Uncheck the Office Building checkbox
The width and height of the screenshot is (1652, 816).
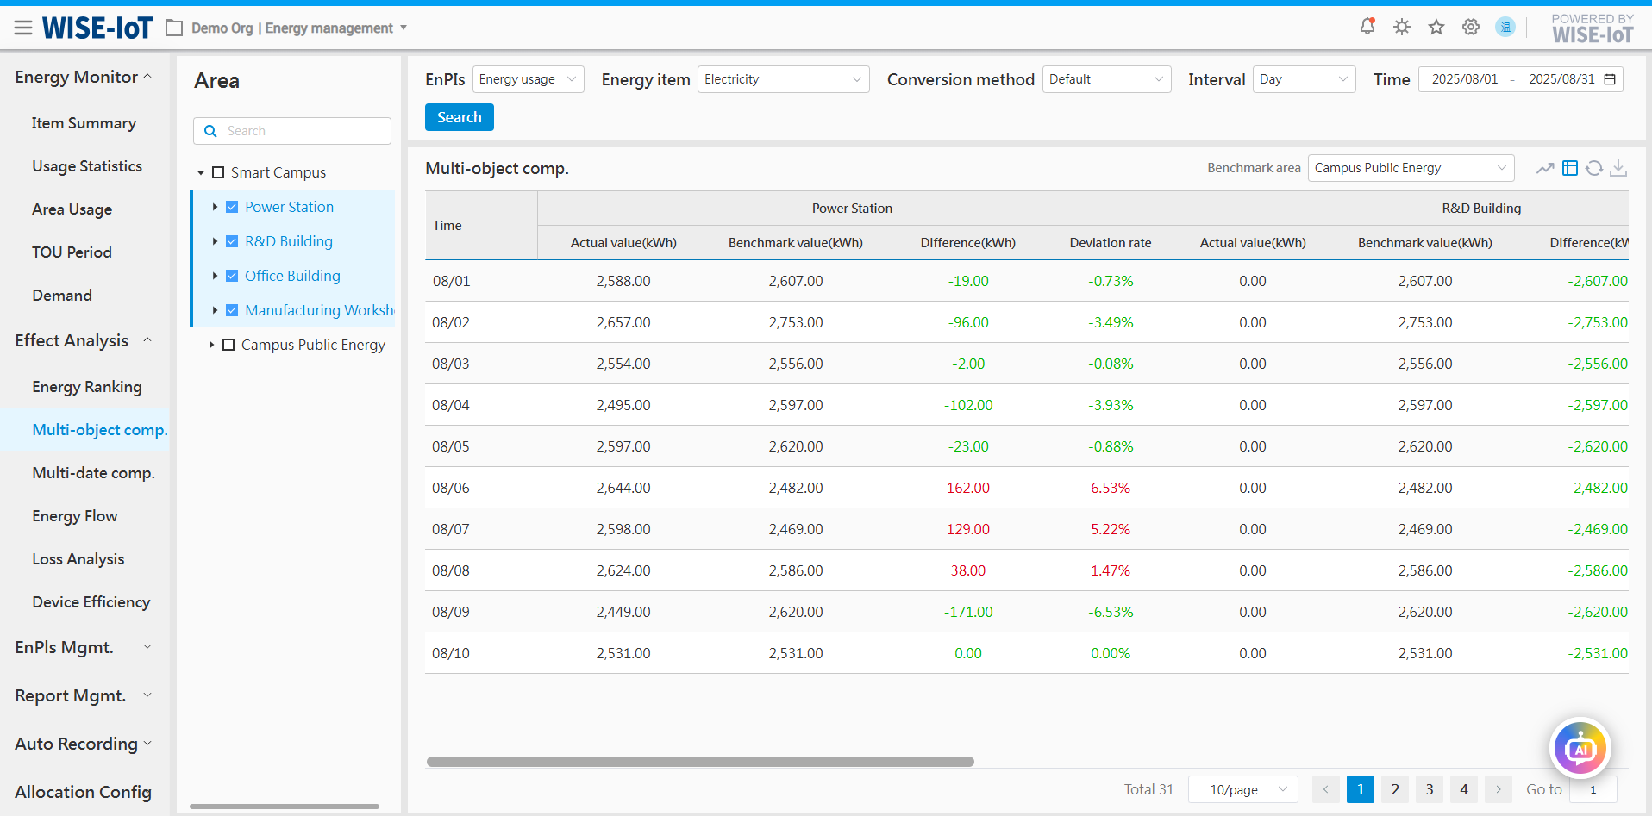point(232,276)
